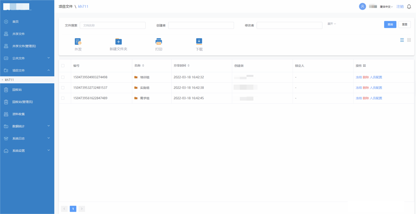Screen dimensions: 416x214
Task: Open 共享文件(管理员) menu item
Action: click(24, 46)
